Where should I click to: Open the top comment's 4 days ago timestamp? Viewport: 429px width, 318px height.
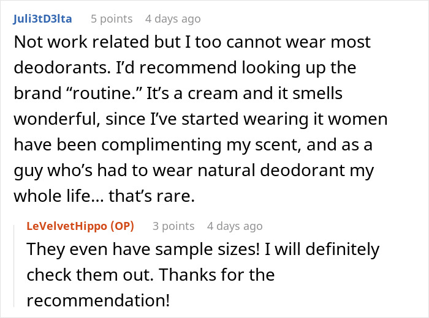tap(172, 19)
